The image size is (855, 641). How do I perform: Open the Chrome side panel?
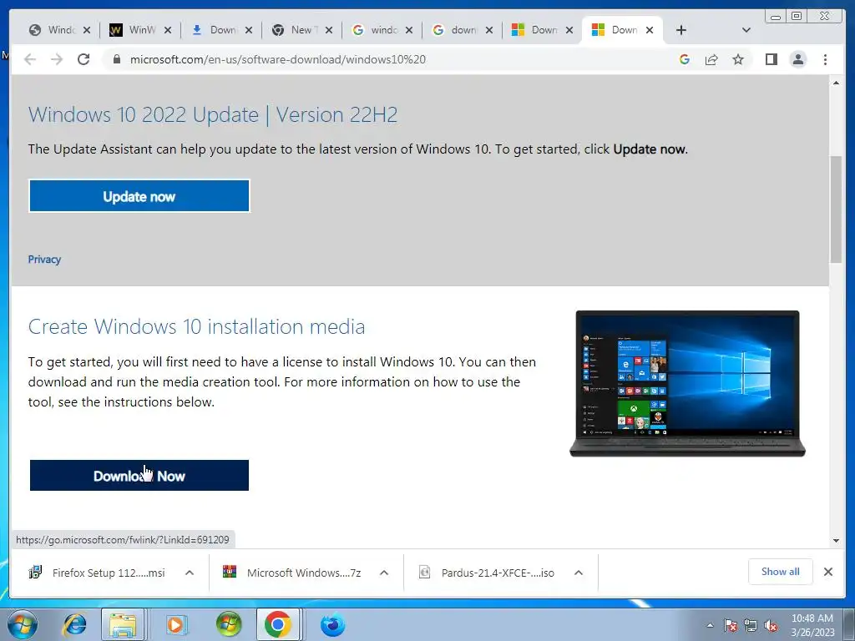click(771, 59)
